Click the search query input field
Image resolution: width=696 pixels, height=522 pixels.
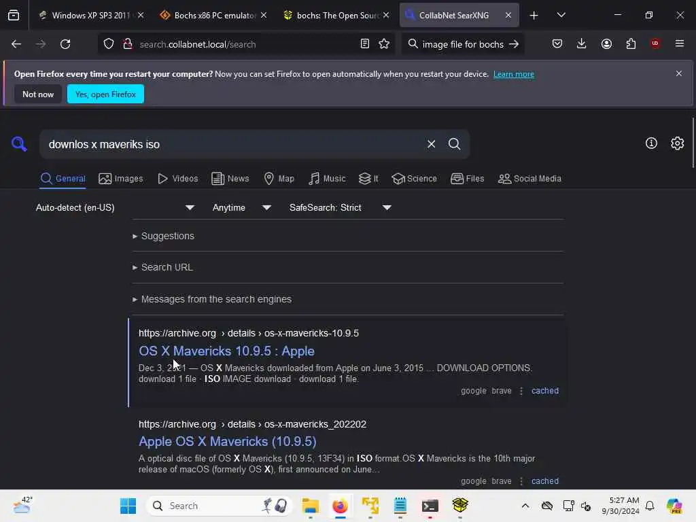pos(231,144)
